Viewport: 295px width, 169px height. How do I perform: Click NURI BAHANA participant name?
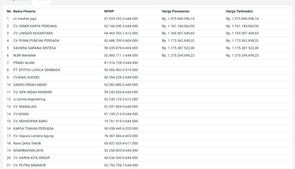pos(25,55)
